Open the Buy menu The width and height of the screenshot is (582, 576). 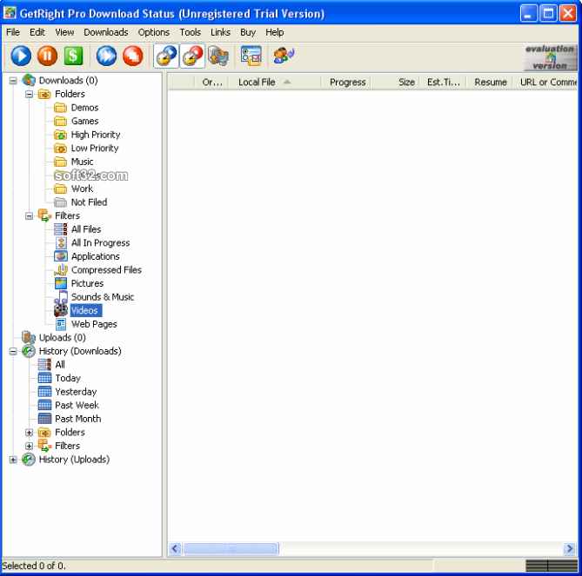coord(248,33)
